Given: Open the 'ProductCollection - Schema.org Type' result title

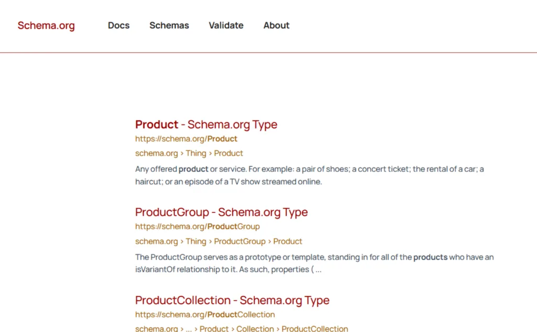Looking at the screenshot, I should tap(232, 301).
